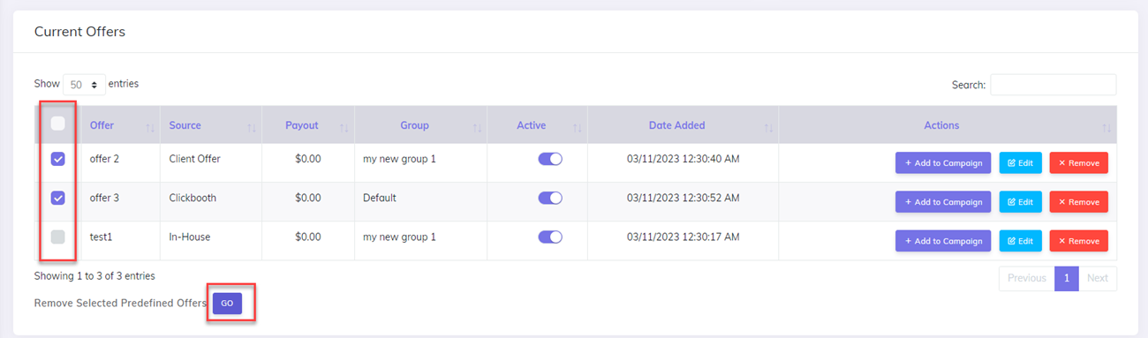The height and width of the screenshot is (338, 1148).
Task: Sort table by Date Added column
Action: tap(683, 125)
